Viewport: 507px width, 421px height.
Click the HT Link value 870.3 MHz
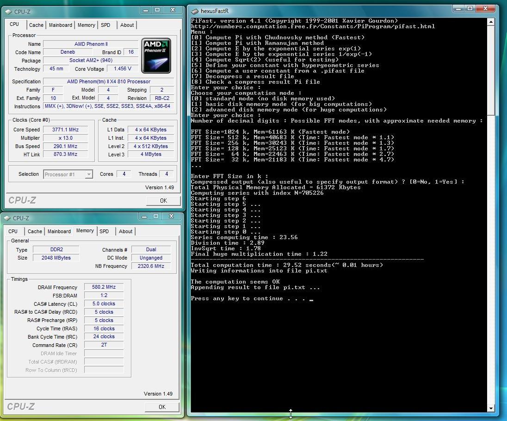pyautogui.click(x=66, y=155)
